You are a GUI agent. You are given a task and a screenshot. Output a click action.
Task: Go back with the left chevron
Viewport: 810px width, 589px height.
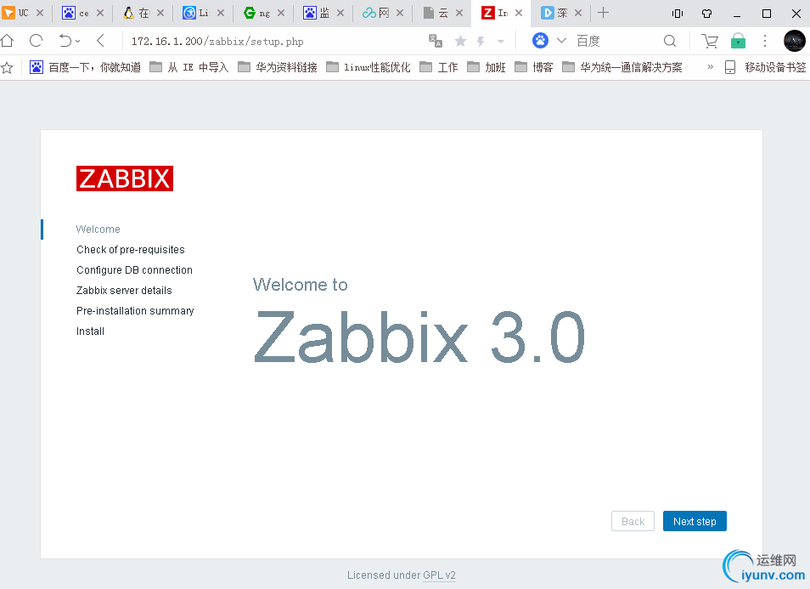101,40
